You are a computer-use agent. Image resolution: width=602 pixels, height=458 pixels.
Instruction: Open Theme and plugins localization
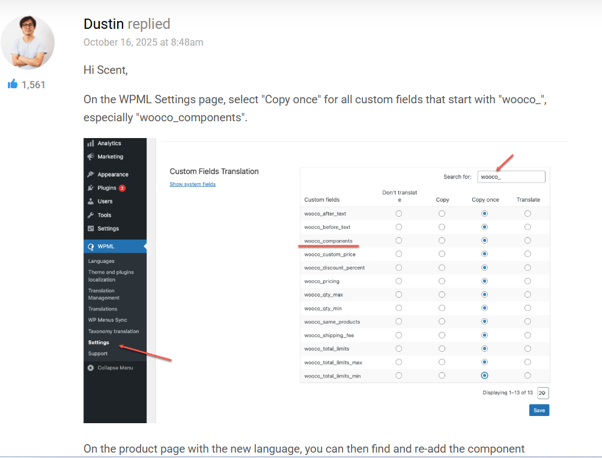[111, 276]
